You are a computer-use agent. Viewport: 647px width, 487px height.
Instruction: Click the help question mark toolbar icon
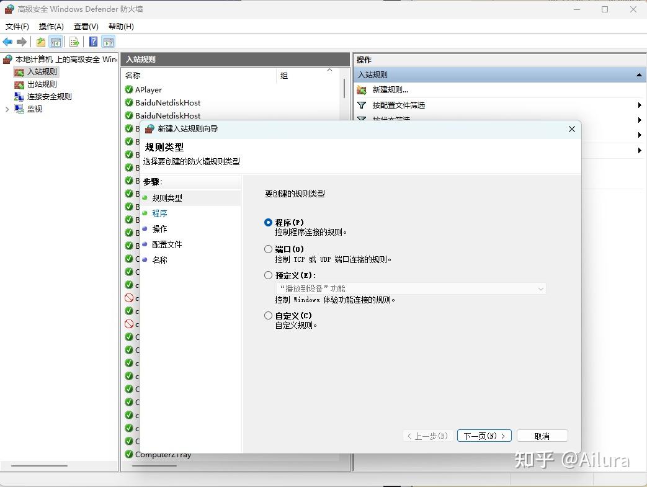coord(94,42)
